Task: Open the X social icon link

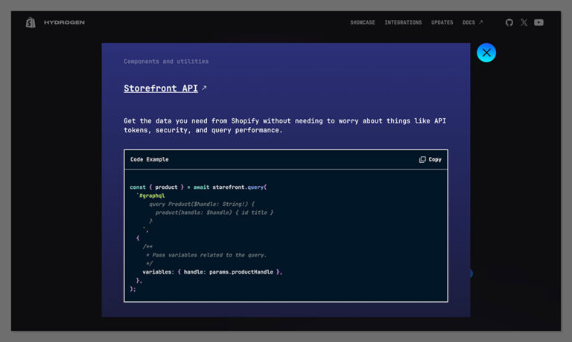Action: coord(524,22)
